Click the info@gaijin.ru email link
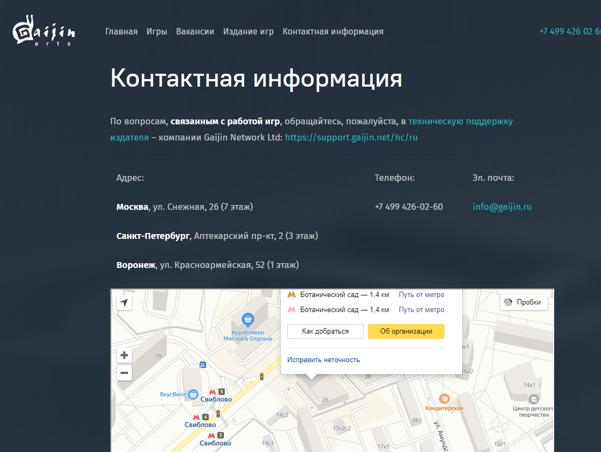 coord(501,207)
